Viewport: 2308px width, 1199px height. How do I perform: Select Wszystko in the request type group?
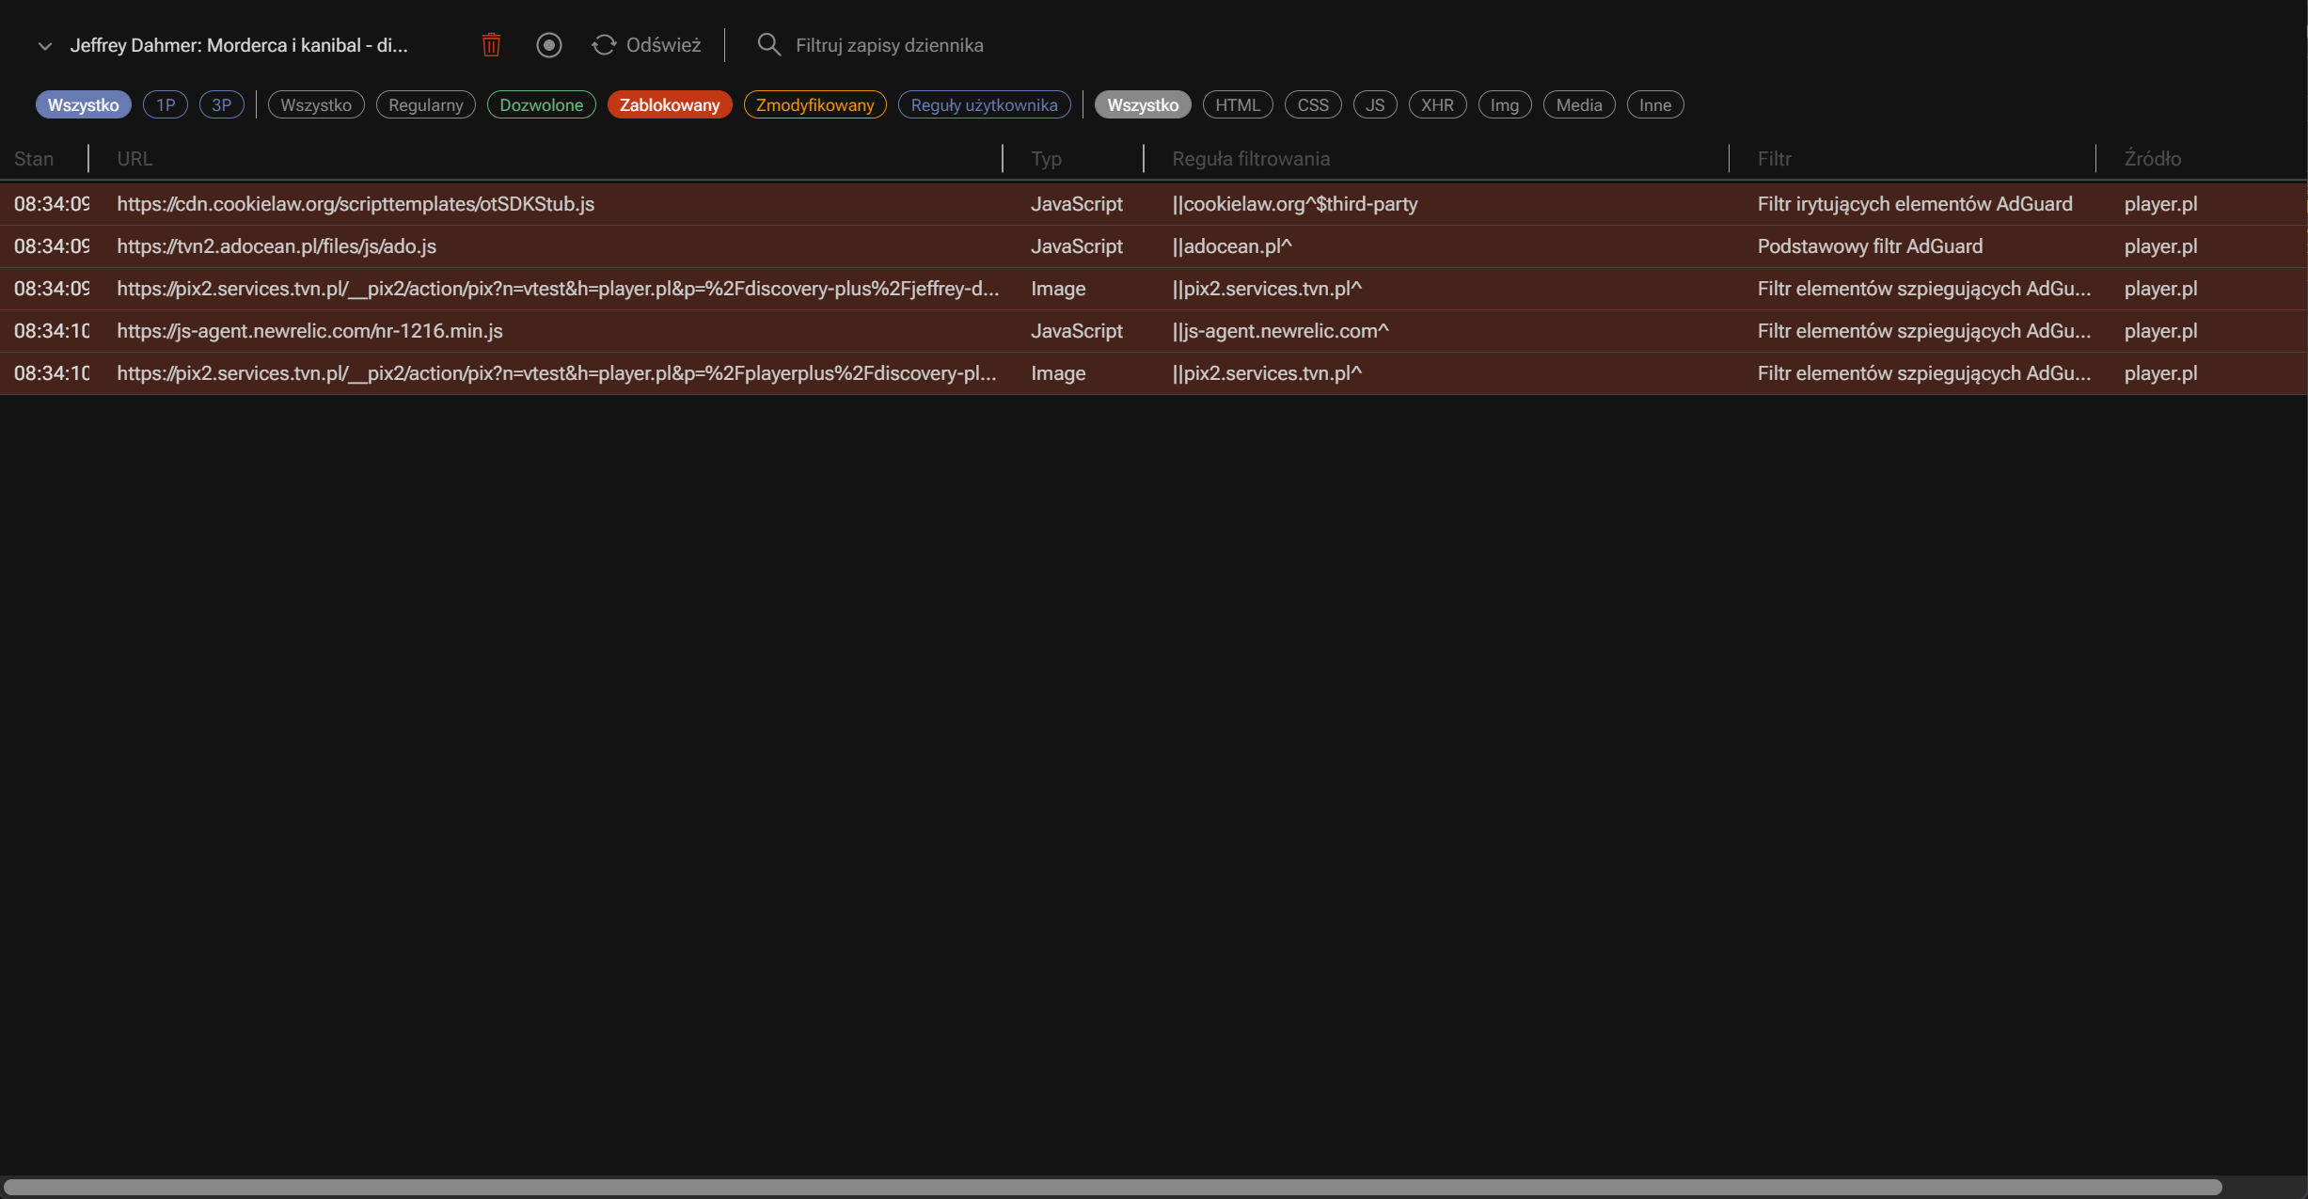[1142, 104]
